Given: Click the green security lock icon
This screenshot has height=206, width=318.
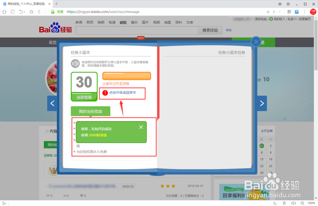Looking at the screenshot, I should tap(53, 12).
